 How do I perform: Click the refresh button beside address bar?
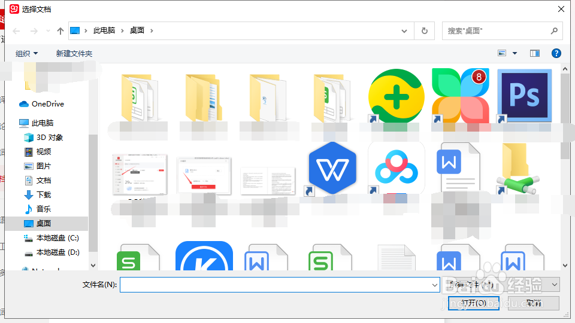424,31
